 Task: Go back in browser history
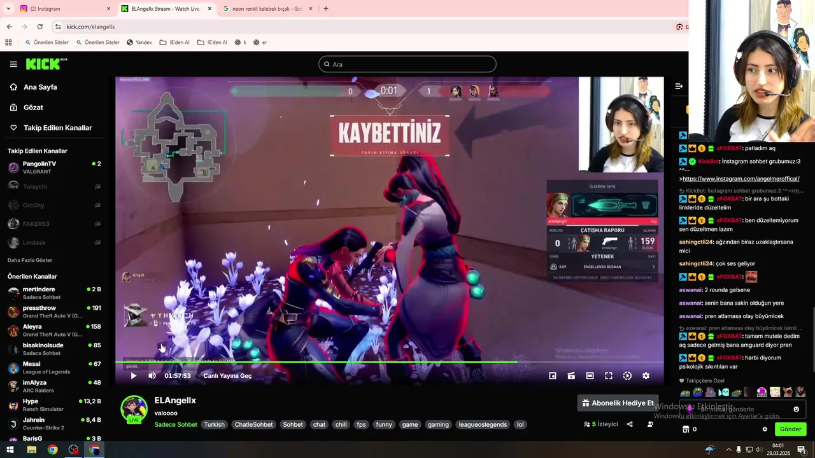click(9, 27)
